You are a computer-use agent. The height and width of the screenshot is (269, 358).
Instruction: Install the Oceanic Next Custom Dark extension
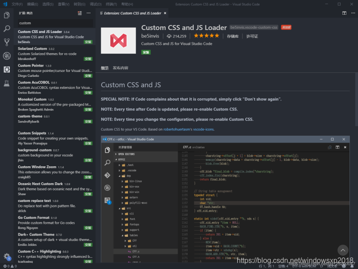coord(88,194)
